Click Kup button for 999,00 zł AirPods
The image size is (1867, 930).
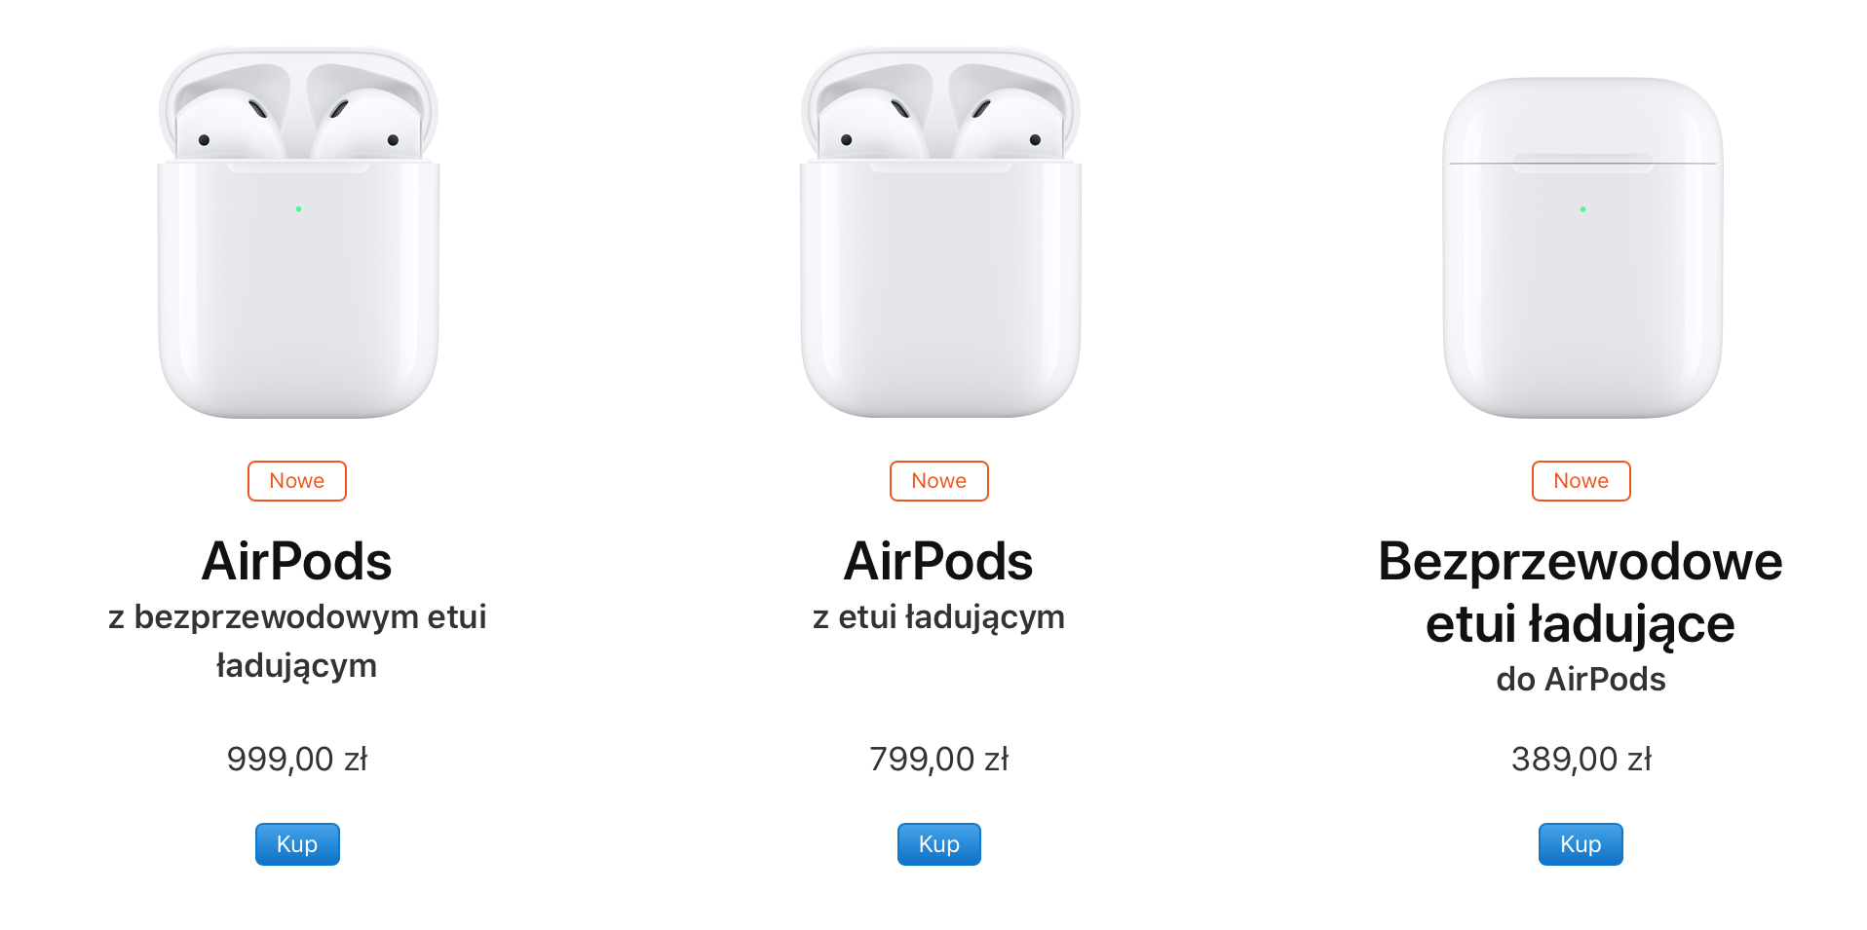click(x=297, y=844)
